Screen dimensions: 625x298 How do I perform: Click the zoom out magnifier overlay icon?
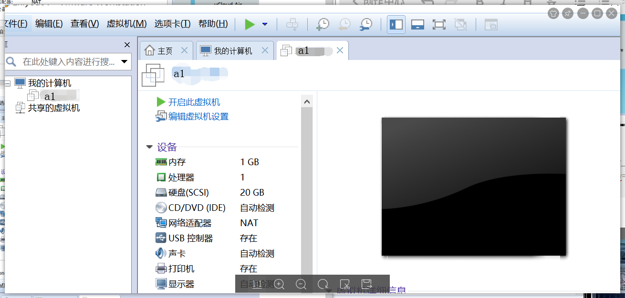point(301,284)
